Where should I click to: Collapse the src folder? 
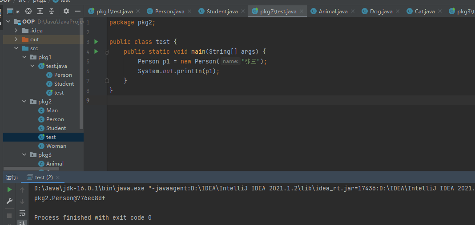tap(16, 48)
